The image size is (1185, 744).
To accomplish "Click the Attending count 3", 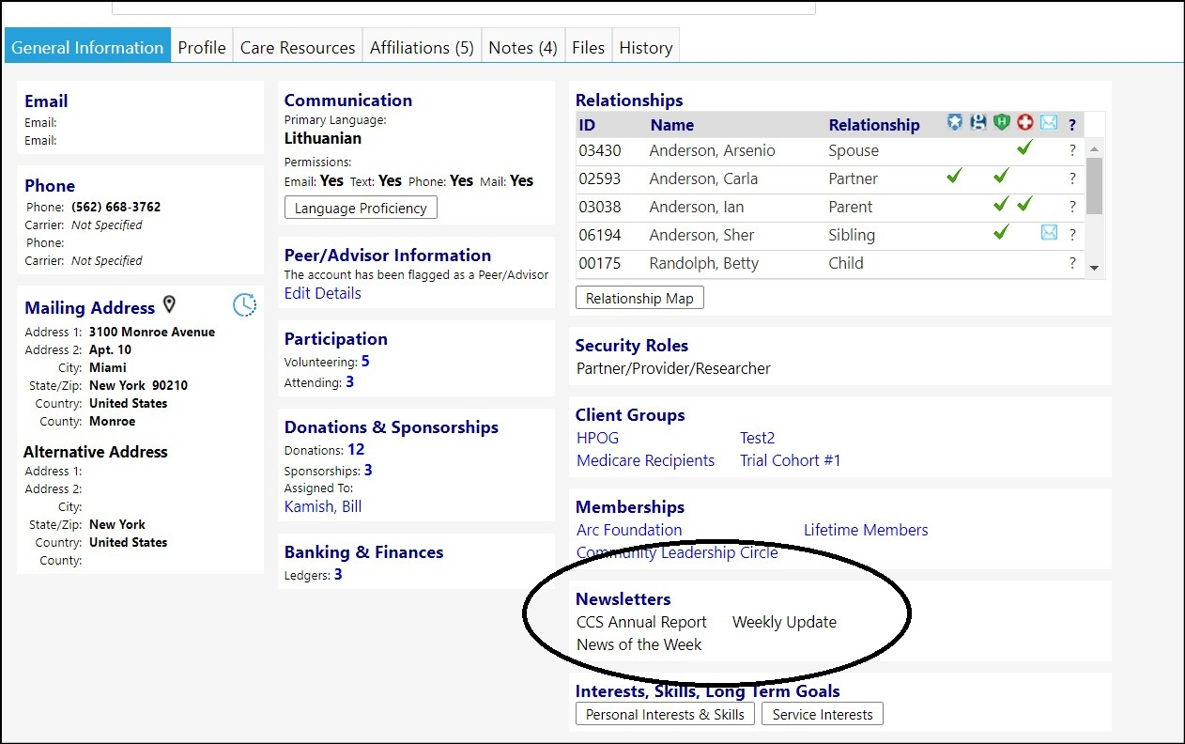I will [x=349, y=381].
